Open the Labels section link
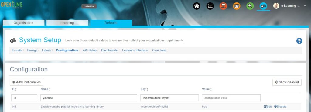 46,50
